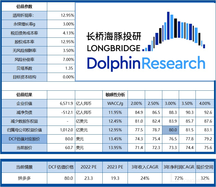
Task: Click the WACC/g header cell
Action: pyautogui.click(x=115, y=104)
